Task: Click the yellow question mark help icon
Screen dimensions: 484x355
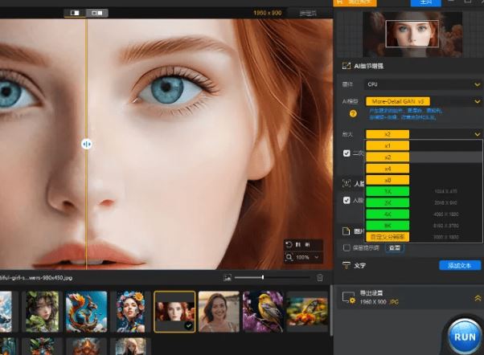Action: click(x=352, y=114)
